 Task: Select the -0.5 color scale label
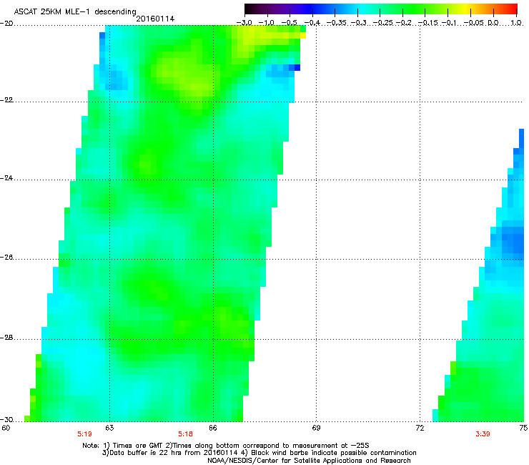[289, 23]
